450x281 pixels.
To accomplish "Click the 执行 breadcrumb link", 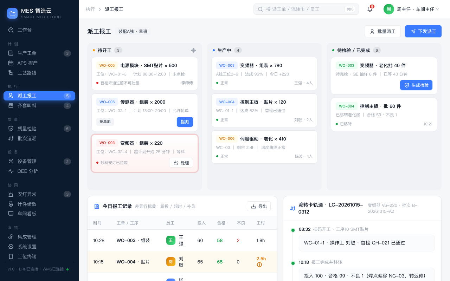I will 90,9.
